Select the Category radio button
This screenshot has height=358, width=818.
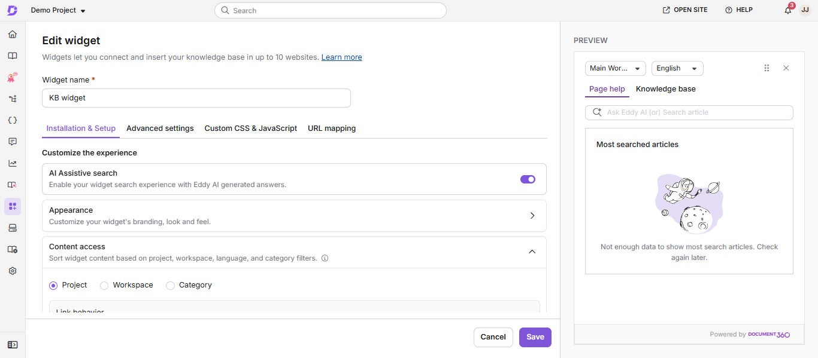point(170,286)
